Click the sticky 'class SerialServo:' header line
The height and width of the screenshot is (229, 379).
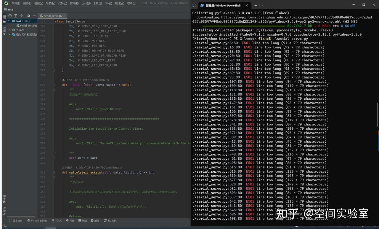71,21
